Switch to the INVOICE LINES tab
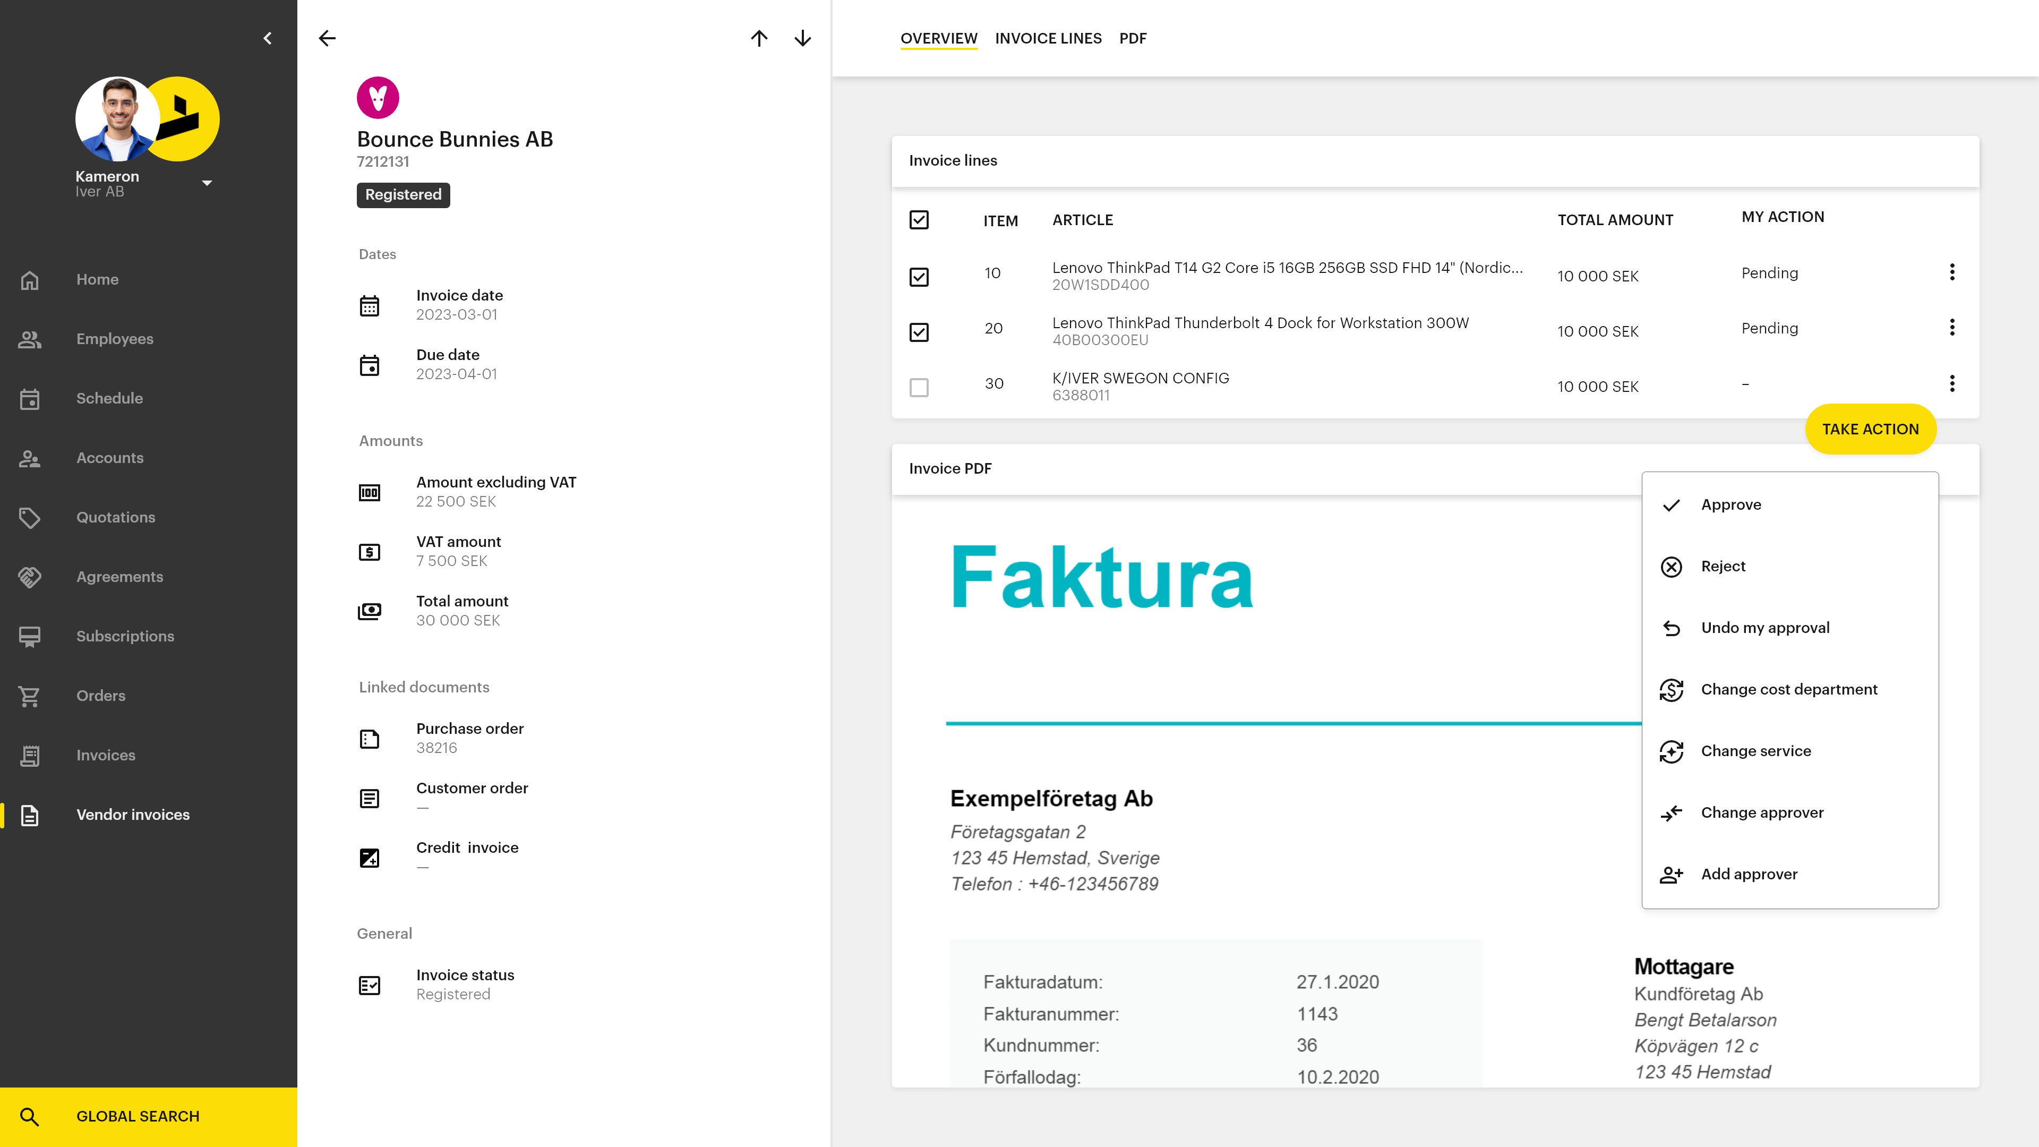Image resolution: width=2039 pixels, height=1147 pixels. (x=1048, y=38)
